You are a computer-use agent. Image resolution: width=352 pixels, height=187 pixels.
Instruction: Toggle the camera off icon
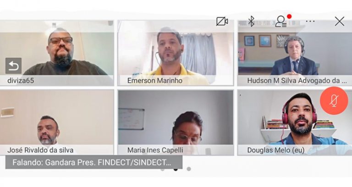point(222,22)
